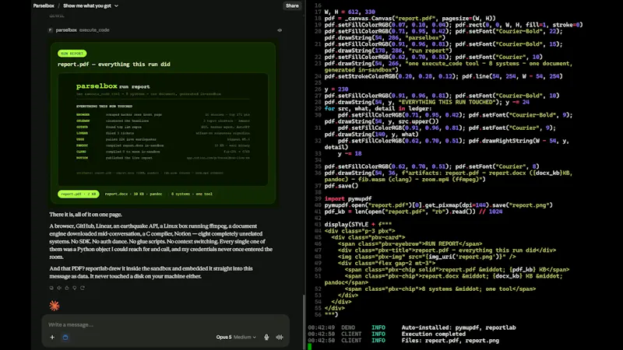Open the Opus 5 Medium model dropdown
Screen dimensions: 623x350
236,338
